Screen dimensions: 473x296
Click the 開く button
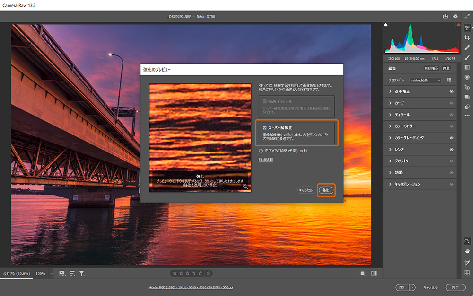coord(403,287)
